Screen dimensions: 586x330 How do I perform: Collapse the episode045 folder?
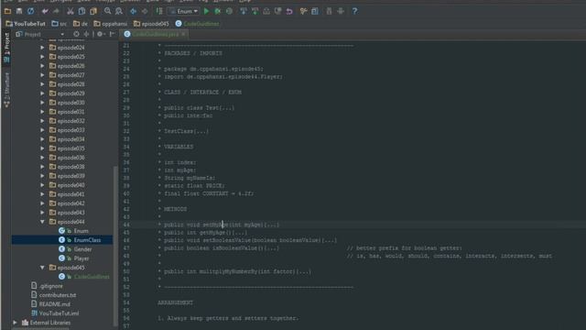[x=42, y=268]
